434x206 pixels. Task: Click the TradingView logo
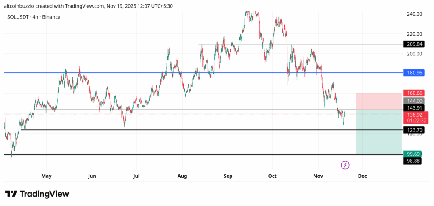pos(37,194)
